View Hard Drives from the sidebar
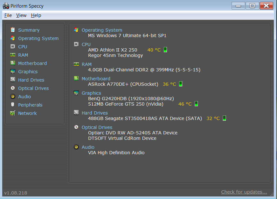This screenshot has height=199, width=277. (x=31, y=80)
